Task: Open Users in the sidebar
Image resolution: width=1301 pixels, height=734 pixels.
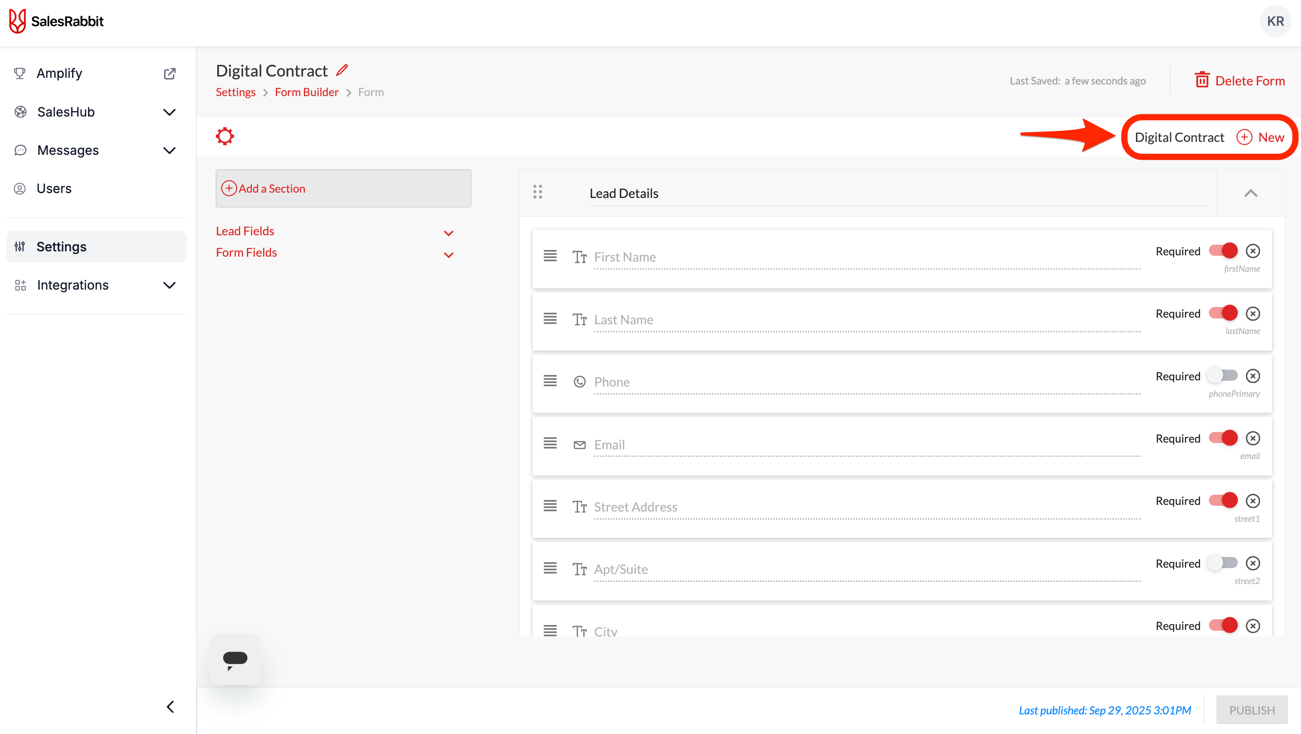Action: coord(54,188)
